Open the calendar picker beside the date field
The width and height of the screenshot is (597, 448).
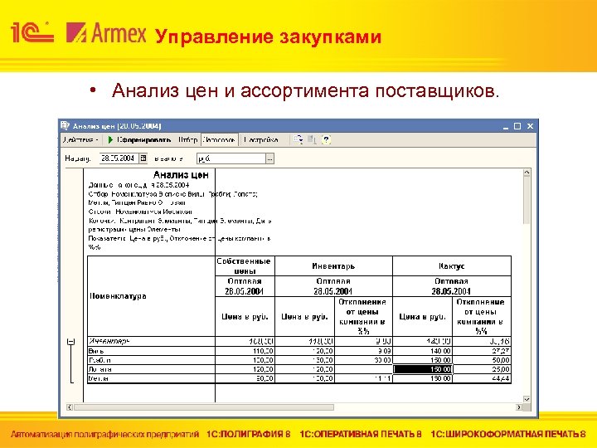coord(143,158)
